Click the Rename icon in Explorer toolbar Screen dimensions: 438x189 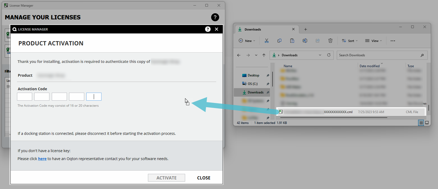[x=305, y=41]
